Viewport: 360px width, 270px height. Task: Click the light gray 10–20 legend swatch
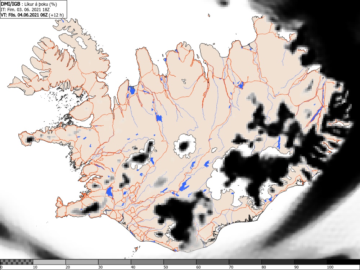49,262
